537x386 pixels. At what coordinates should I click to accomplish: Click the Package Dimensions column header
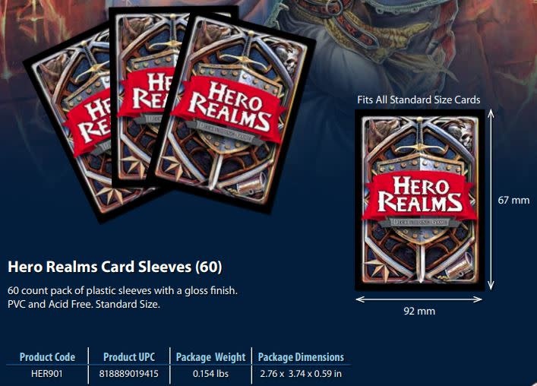(301, 357)
